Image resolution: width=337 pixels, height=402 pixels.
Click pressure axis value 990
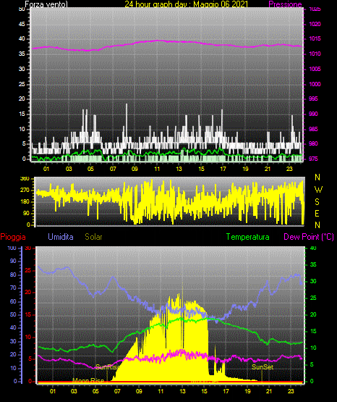pos(313,114)
